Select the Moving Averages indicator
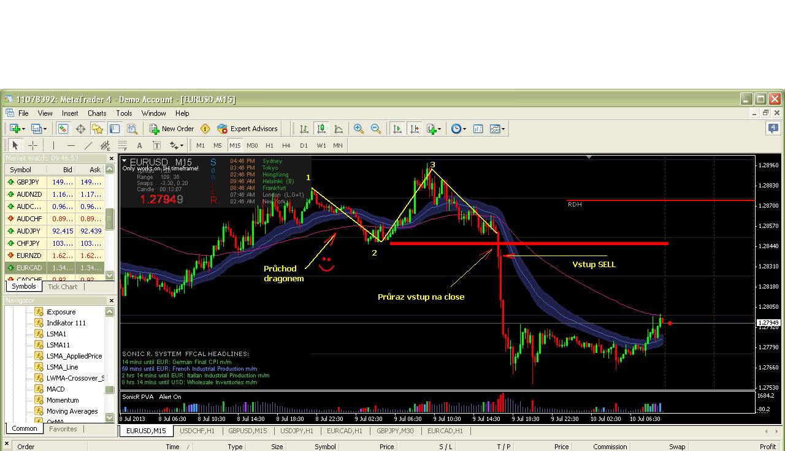This screenshot has height=451, width=785. pyautogui.click(x=72, y=411)
